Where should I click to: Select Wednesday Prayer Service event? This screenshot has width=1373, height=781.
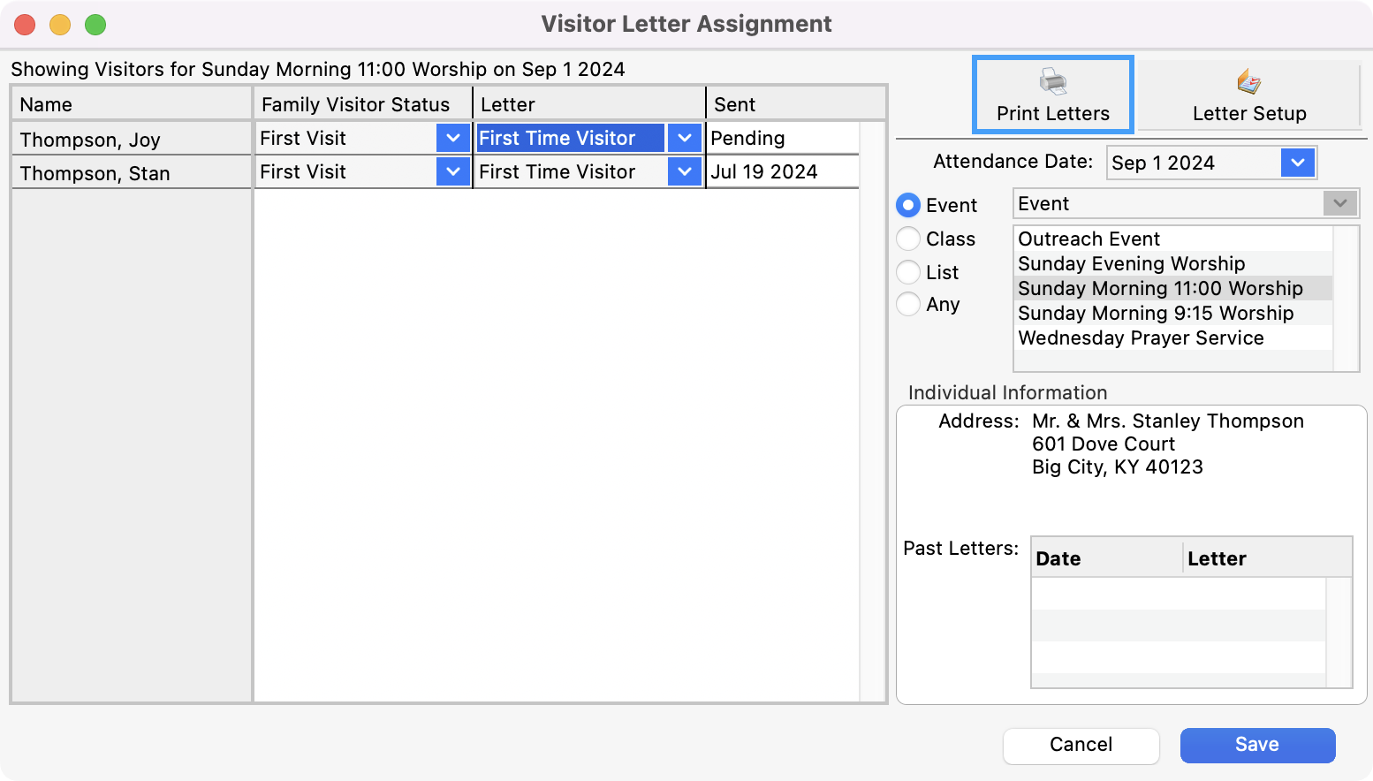[x=1141, y=337]
